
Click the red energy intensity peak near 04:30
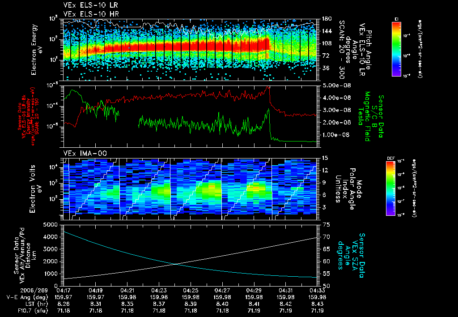(x=267, y=87)
